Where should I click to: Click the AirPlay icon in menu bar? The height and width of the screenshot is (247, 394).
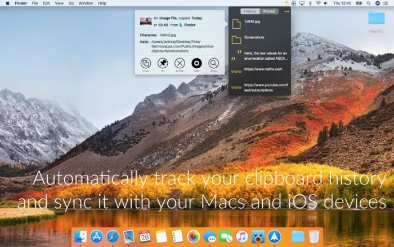pos(302,3)
